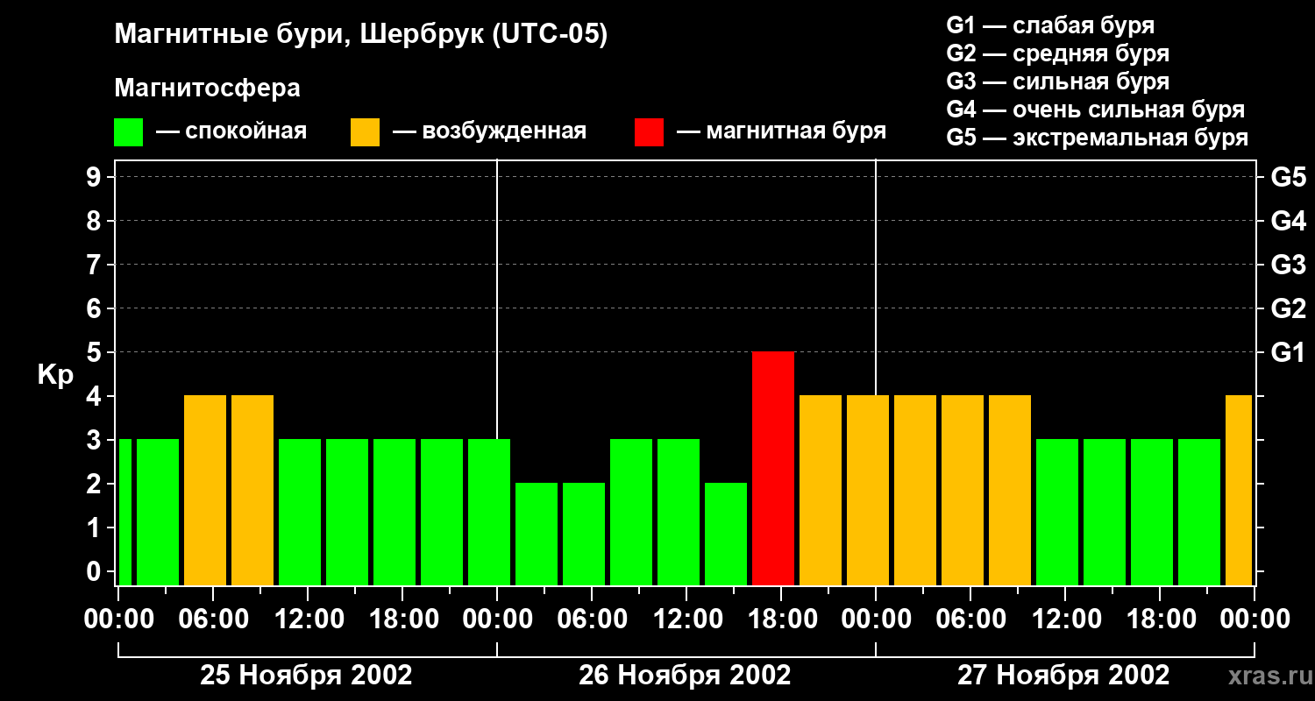
Task: Click the "G4 — очень сильная буря" legend line
Action: pyautogui.click(x=1096, y=110)
